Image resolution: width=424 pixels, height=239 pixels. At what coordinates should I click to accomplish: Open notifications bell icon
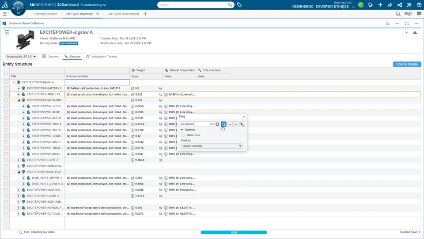tap(371, 4)
